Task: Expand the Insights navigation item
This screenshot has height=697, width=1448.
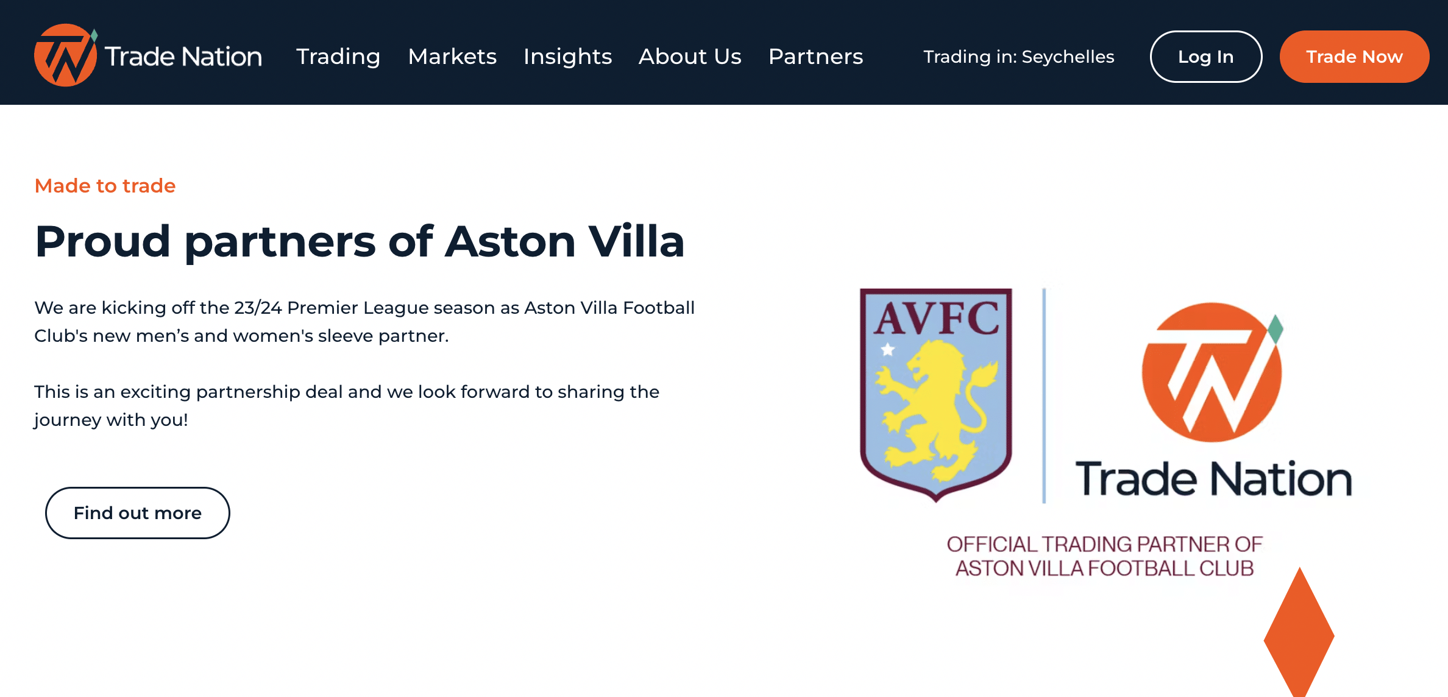Action: pos(567,57)
